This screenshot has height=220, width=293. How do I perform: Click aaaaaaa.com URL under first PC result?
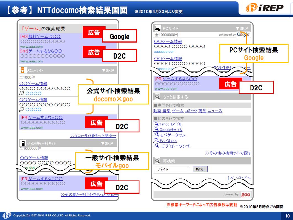[165, 51]
